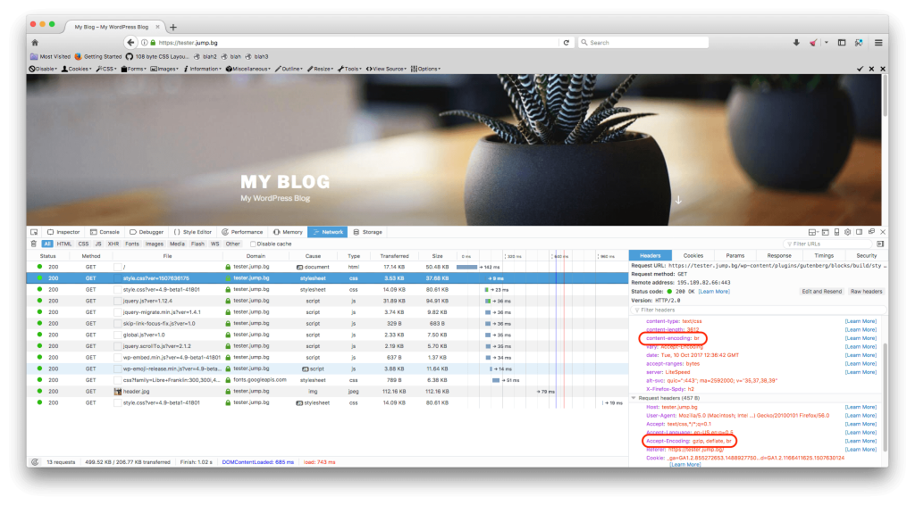
Task: Expand the Miscellaneous dropdown menu
Action: coord(248,69)
